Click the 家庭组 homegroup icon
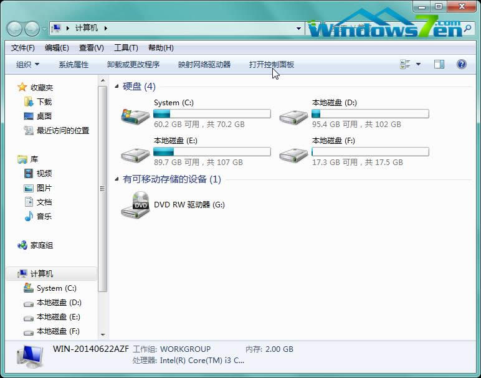This screenshot has height=378, width=481. pyautogui.click(x=22, y=245)
